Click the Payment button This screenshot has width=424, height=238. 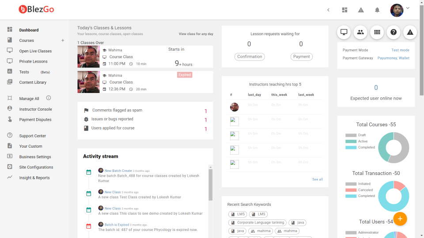pos(302,57)
